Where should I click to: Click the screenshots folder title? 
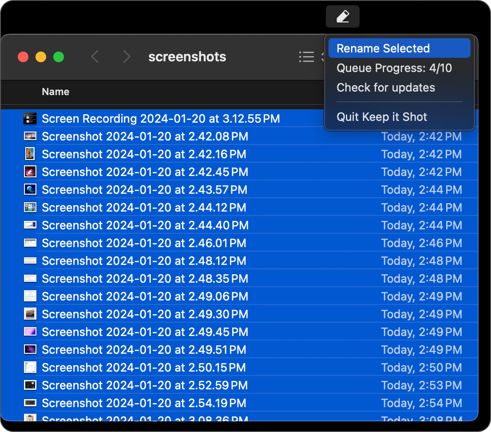coord(187,57)
